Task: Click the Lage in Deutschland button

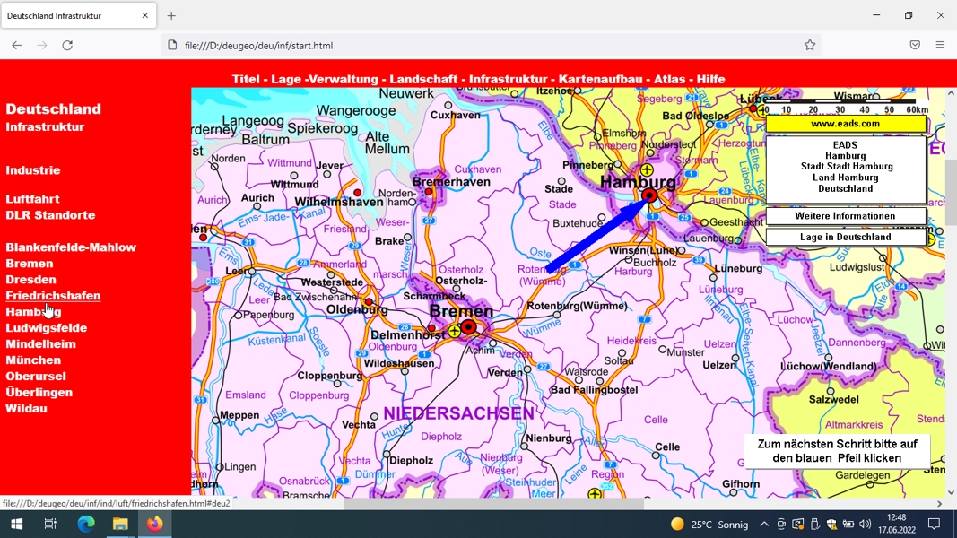Action: [845, 237]
